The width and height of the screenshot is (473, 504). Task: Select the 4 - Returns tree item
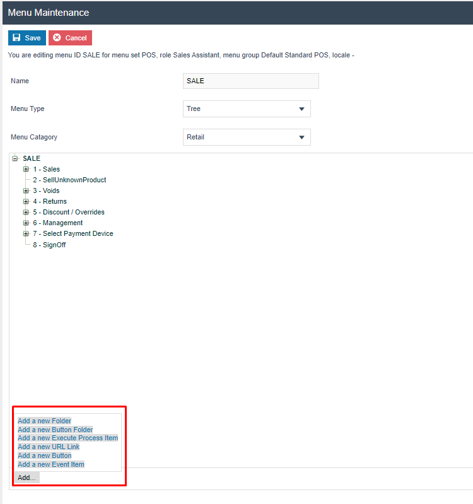coord(50,201)
